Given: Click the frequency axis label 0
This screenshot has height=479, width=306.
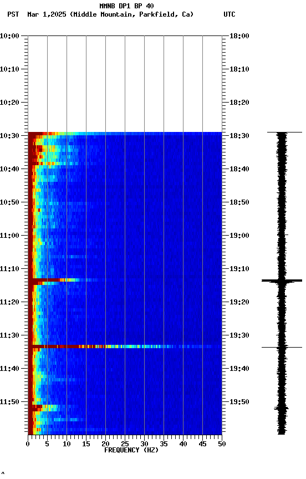Looking at the screenshot, I should pyautogui.click(x=28, y=444).
